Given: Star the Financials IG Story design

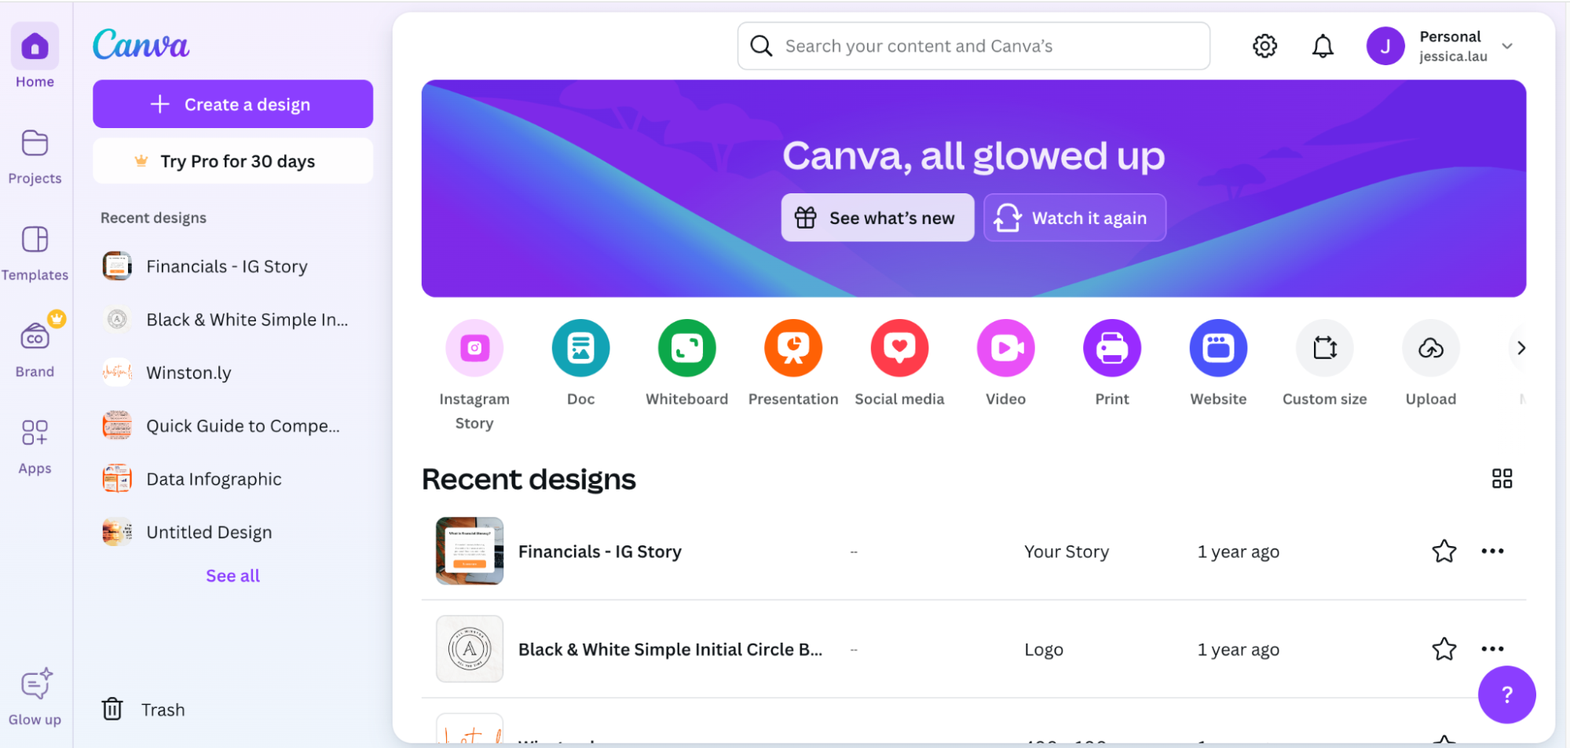Looking at the screenshot, I should (x=1444, y=551).
